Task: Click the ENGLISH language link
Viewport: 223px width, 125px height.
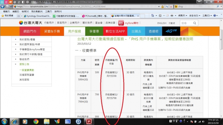Action: pos(162,23)
